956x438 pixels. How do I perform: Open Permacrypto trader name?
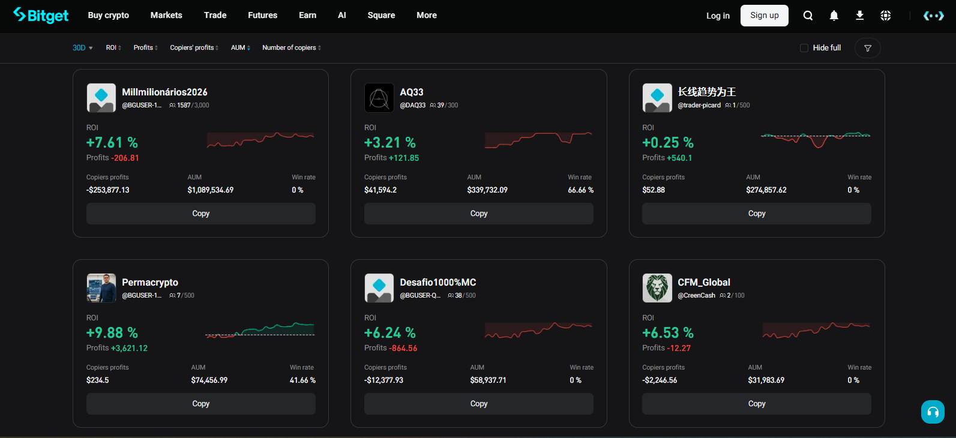coord(150,282)
